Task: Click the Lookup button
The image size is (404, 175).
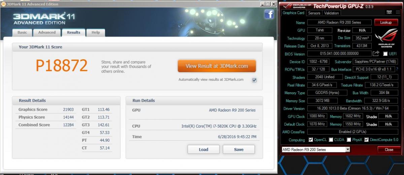Action: pos(386,23)
